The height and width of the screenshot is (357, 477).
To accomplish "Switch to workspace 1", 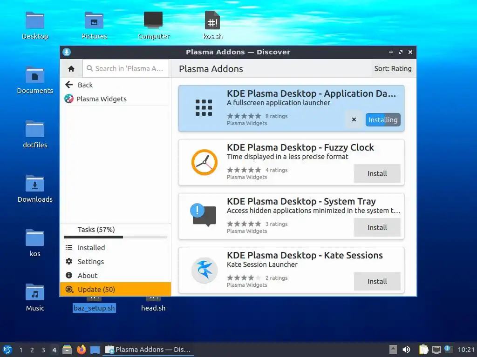I will pyautogui.click(x=20, y=350).
